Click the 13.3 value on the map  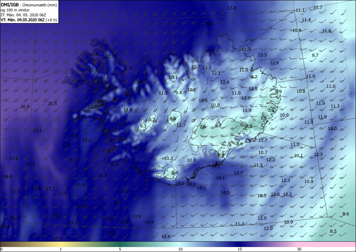pyautogui.click(x=262, y=55)
